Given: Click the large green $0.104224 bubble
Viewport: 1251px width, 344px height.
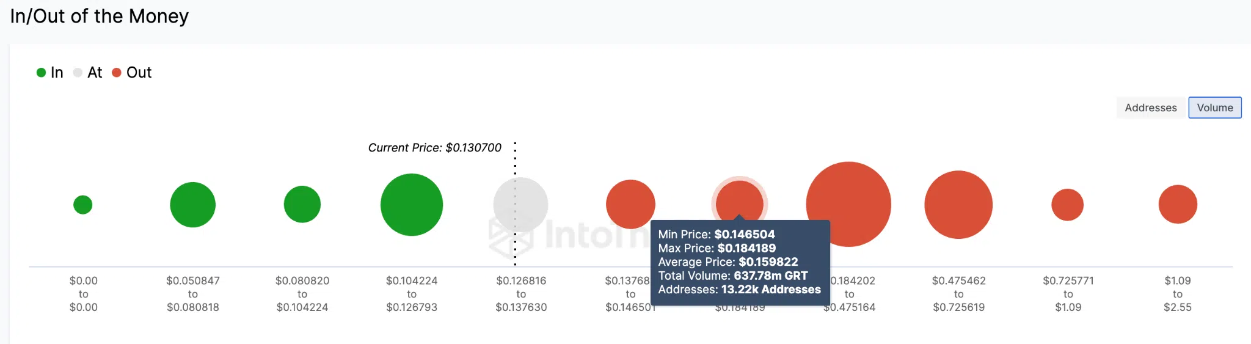Looking at the screenshot, I should tap(412, 205).
